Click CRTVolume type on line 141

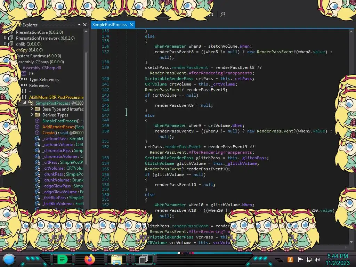click(156, 84)
